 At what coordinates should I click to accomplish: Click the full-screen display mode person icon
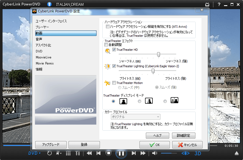(x=123, y=101)
